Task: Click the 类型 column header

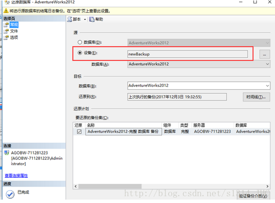Action: [x=185, y=125]
